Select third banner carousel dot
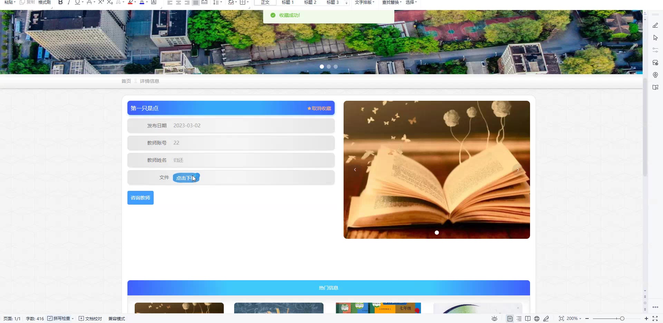Image resolution: width=663 pixels, height=323 pixels. [x=336, y=67]
